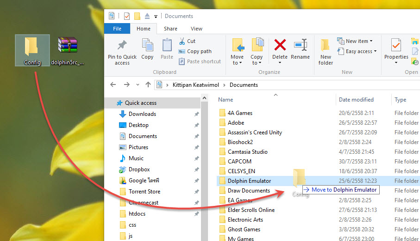Click Copy path in the ribbon
Image resolution: width=420 pixels, height=241 pixels.
195,51
